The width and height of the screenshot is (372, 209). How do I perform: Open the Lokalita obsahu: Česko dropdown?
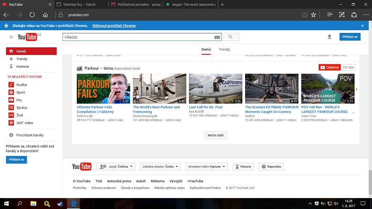click(x=160, y=167)
